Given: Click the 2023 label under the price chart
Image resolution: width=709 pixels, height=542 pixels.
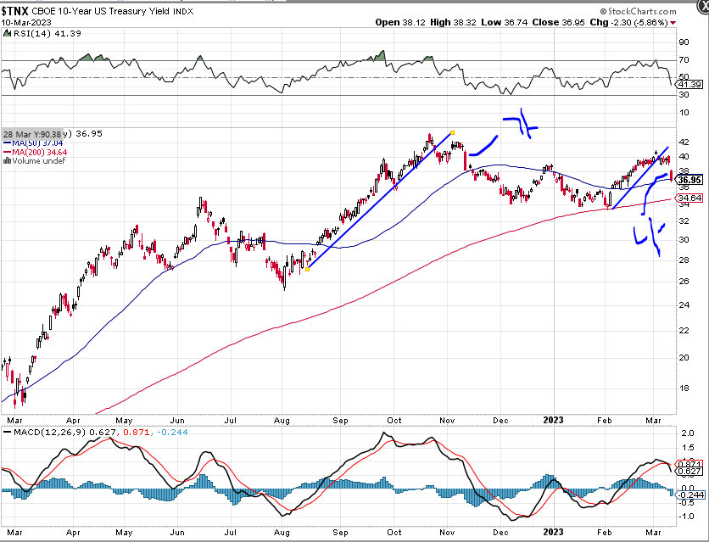Looking at the screenshot, I should tap(554, 420).
